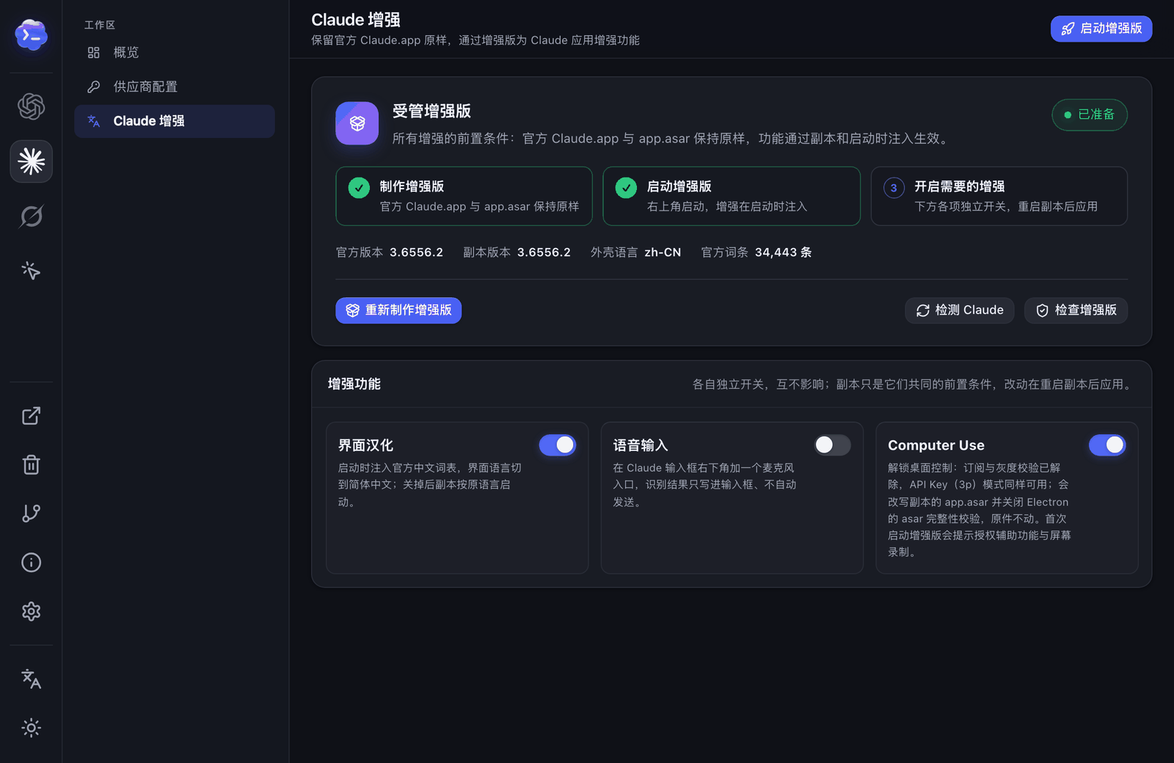Click the Computer Use card title

[x=936, y=445]
